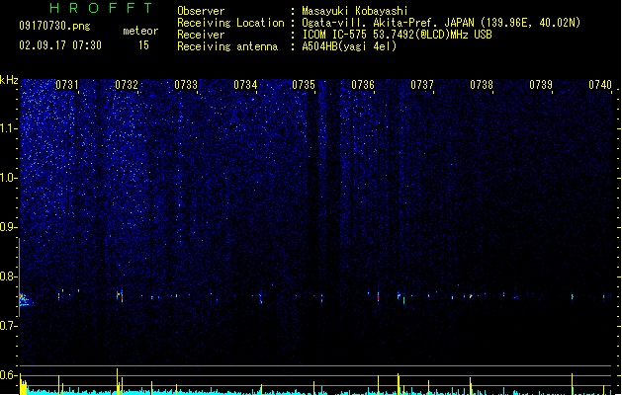Screen dimensions: 622x395
Task: Click the date stamp 02.09.17 07:30
Action: [x=60, y=45]
